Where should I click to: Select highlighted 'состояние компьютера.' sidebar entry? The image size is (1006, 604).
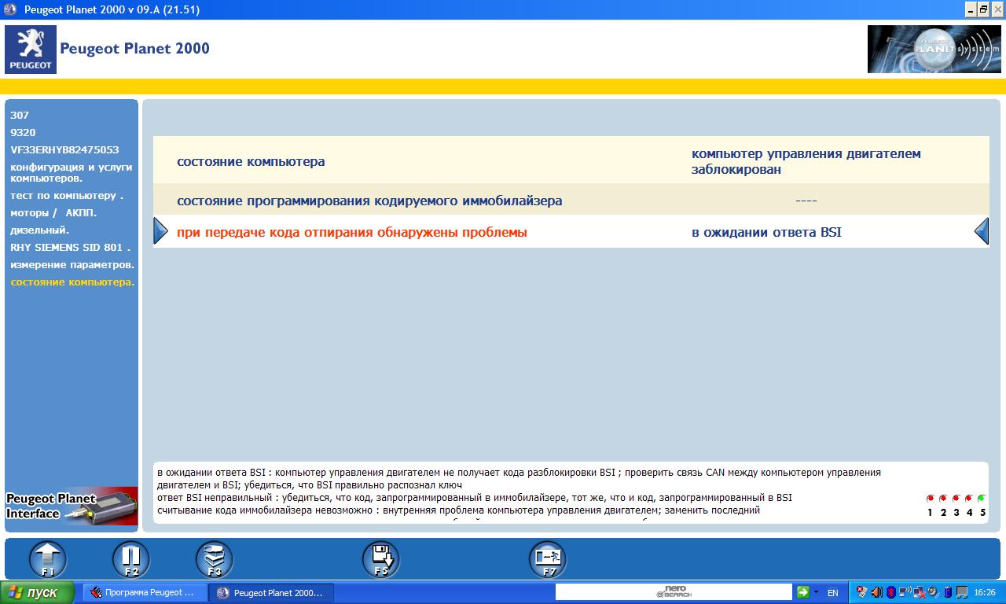72,282
